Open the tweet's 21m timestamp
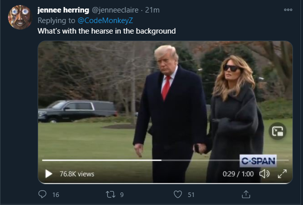This screenshot has width=303, height=205. tap(152, 10)
